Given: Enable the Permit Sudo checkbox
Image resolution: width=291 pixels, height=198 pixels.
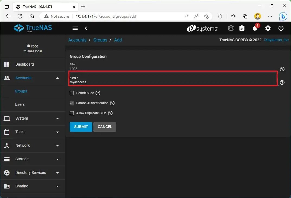Looking at the screenshot, I should (72, 93).
